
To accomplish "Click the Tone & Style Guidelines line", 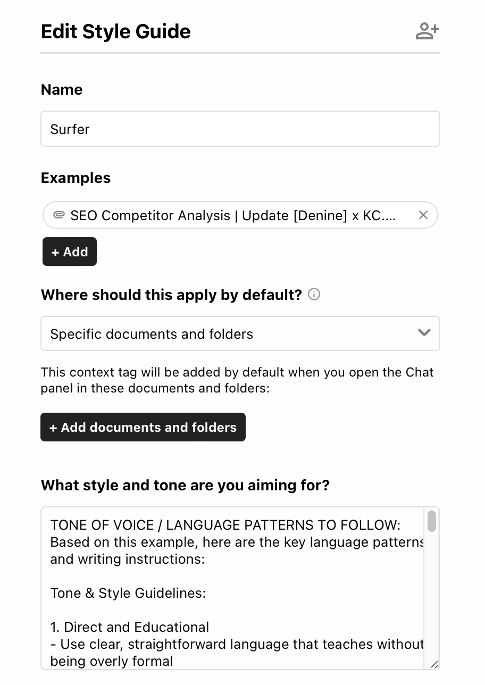I will [128, 593].
